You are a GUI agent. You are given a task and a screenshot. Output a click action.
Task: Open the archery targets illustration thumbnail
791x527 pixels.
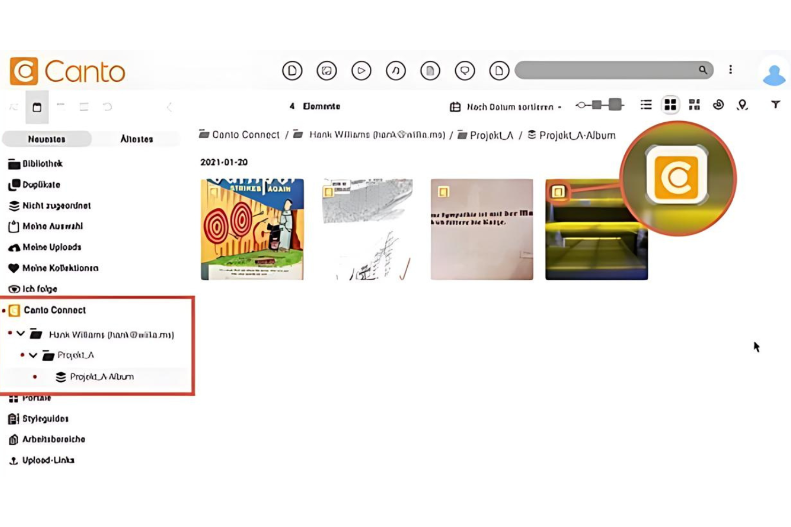[x=252, y=229]
